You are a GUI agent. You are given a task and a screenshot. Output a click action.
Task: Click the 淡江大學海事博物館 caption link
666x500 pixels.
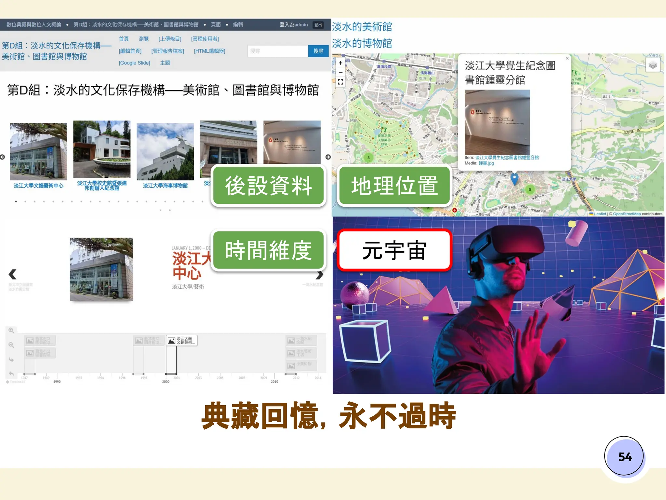pos(165,186)
